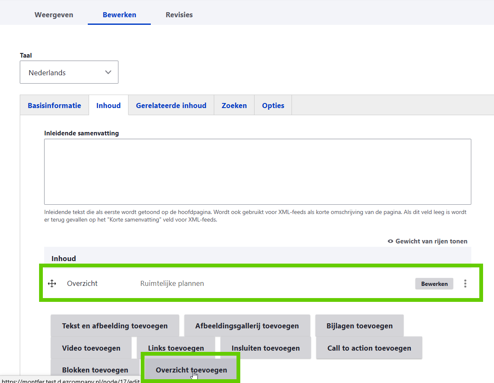This screenshot has width=494, height=383.
Task: Select the Bewerken tab at top
Action: [x=119, y=15]
